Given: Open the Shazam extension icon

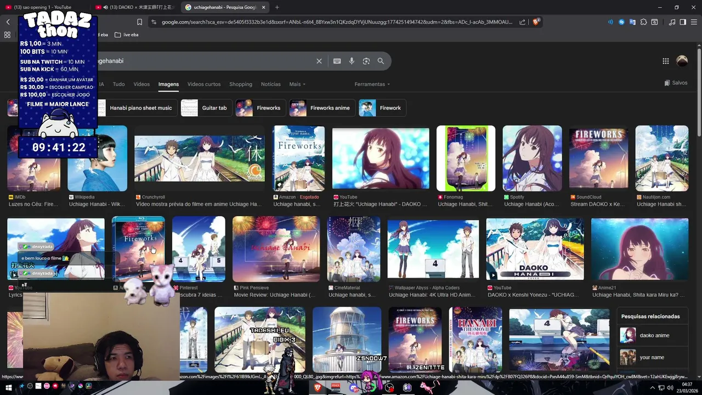Looking at the screenshot, I should 621,22.
